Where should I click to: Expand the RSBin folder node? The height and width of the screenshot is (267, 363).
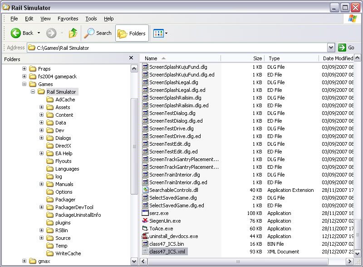pos(41,230)
